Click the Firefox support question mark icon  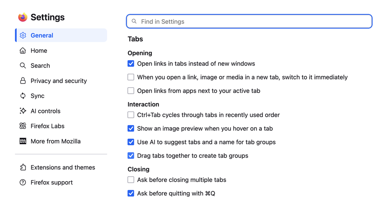(x=23, y=182)
